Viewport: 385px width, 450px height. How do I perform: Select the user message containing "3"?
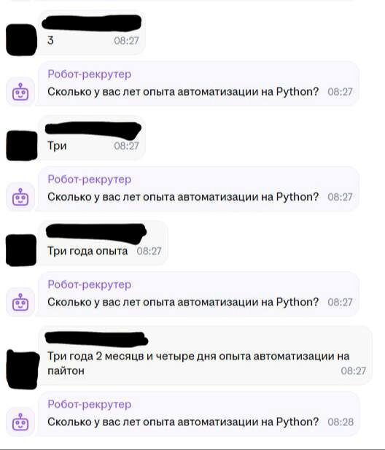(50, 40)
